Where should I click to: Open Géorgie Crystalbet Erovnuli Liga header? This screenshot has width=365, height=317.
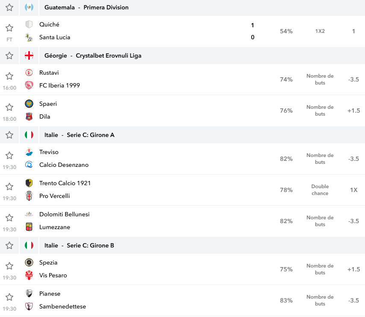[x=93, y=55]
